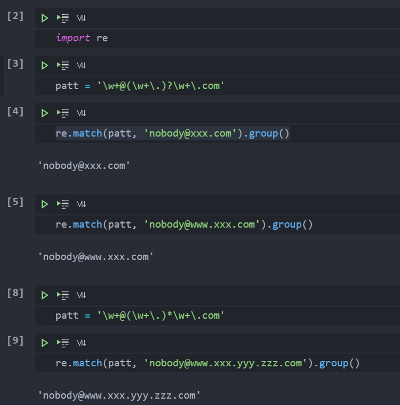Convert cell 2 to Markdown

coord(81,18)
